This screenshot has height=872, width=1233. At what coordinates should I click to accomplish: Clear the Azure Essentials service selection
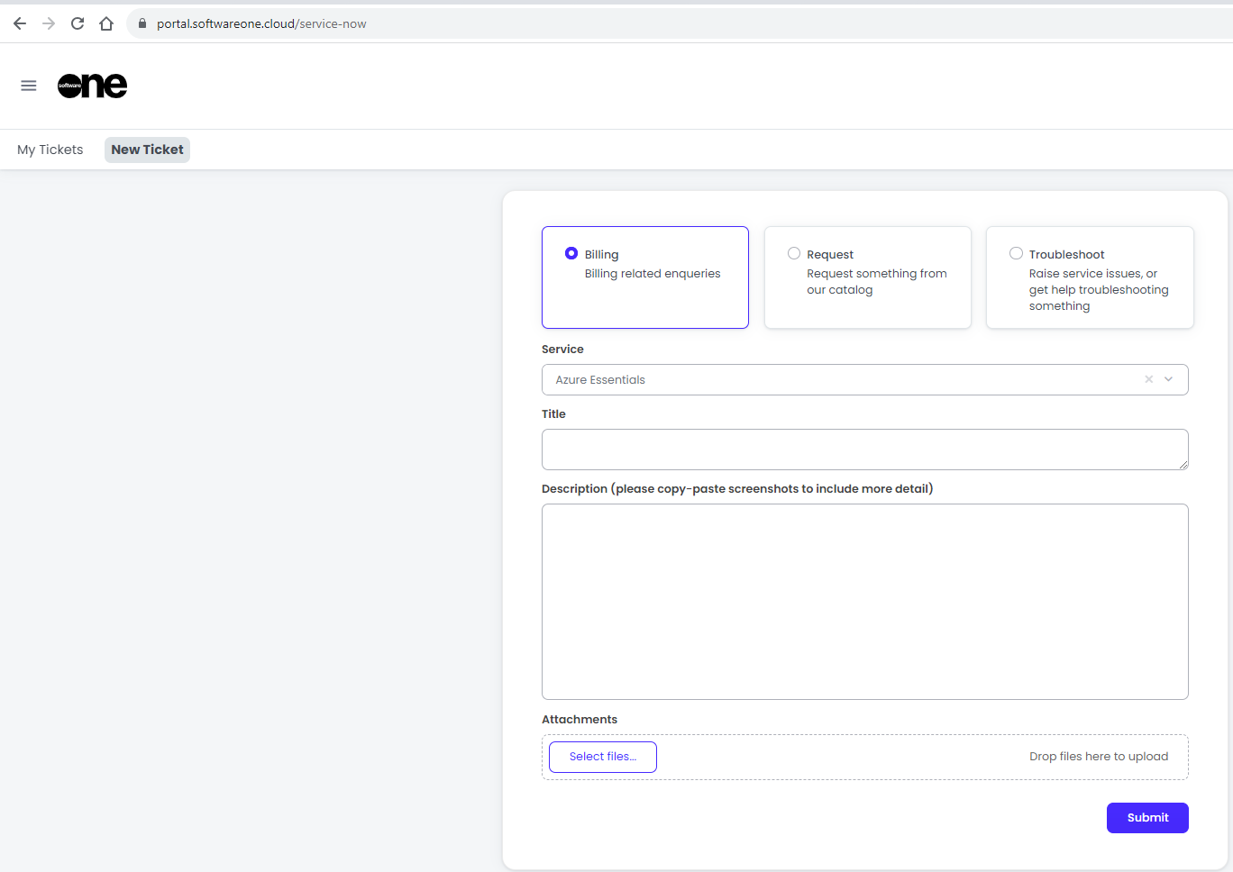1148,379
